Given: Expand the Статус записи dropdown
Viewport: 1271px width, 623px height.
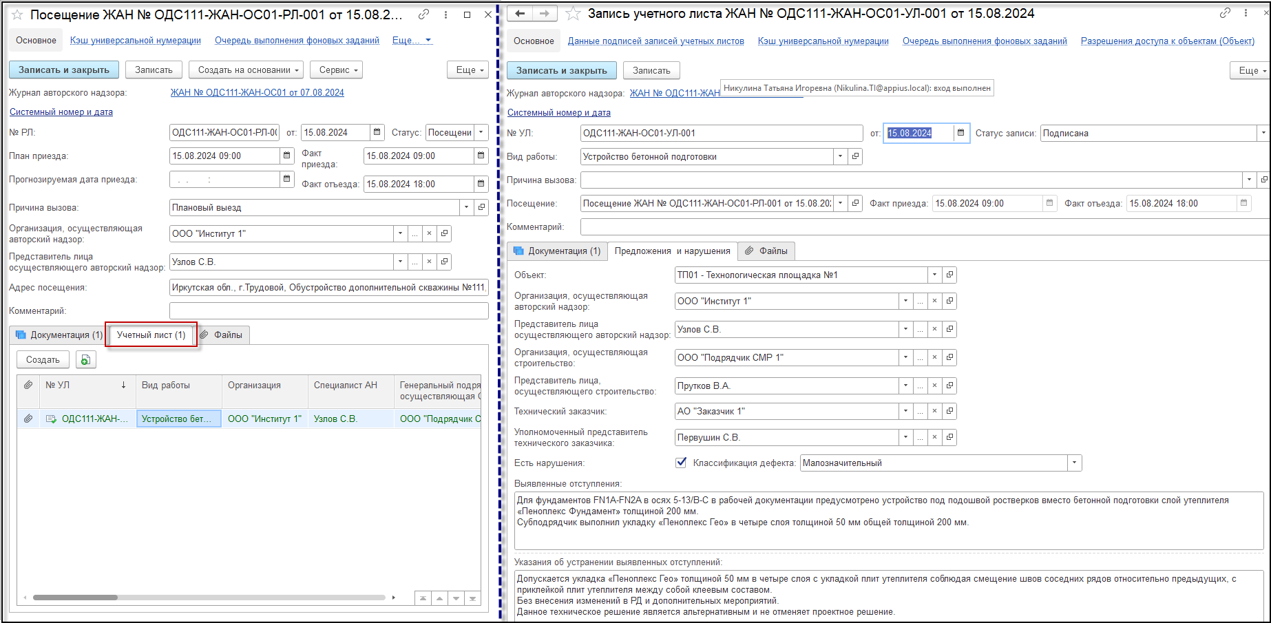Looking at the screenshot, I should (x=1263, y=134).
